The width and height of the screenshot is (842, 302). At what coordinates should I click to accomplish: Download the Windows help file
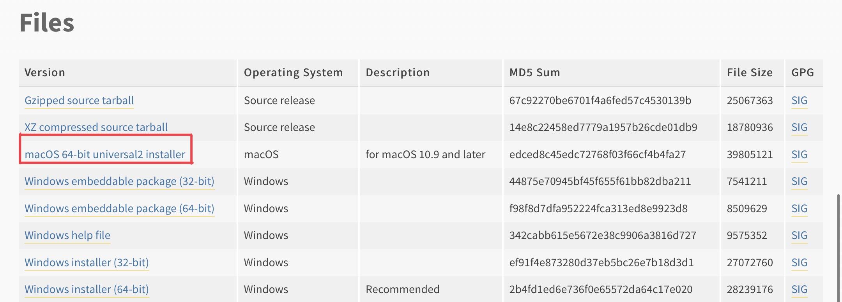[67, 235]
